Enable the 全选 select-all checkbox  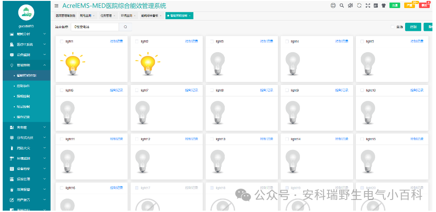pyautogui.click(x=393, y=27)
